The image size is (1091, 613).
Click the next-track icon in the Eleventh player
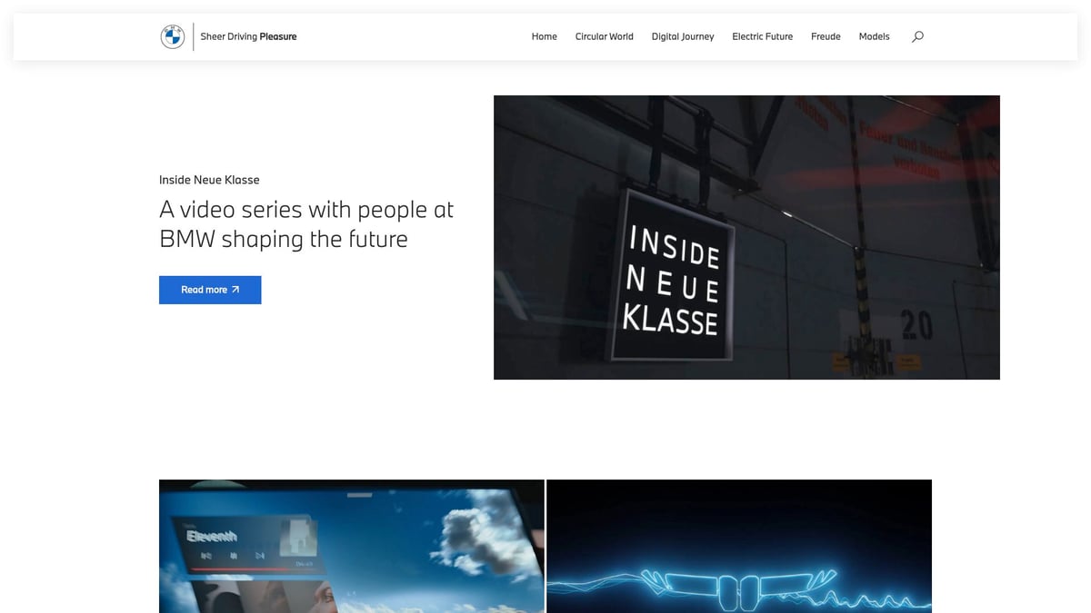coord(260,556)
